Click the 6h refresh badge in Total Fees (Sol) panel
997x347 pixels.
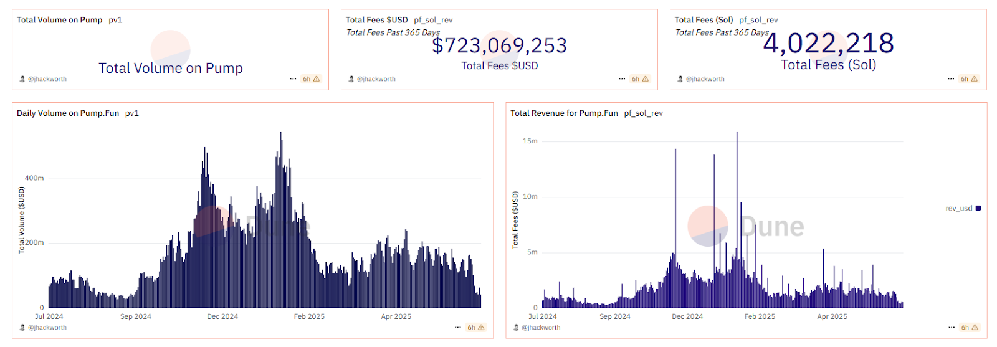pos(968,79)
